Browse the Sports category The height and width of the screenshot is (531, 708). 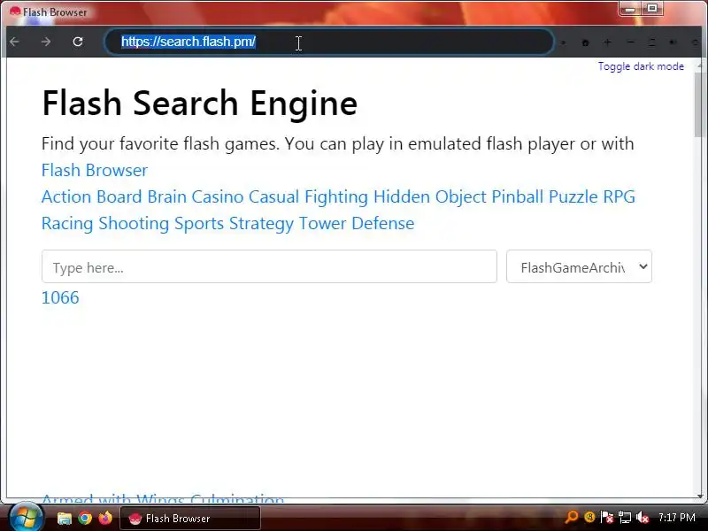click(x=199, y=224)
